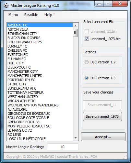
Task: Click the accept ... button
Action: pyautogui.click(x=103, y=137)
